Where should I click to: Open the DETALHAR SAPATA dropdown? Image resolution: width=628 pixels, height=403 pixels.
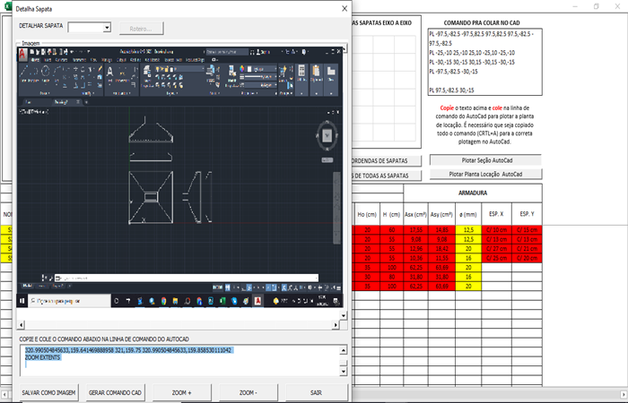pos(107,28)
